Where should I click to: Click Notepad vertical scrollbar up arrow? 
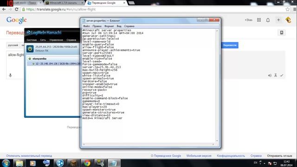217,31
